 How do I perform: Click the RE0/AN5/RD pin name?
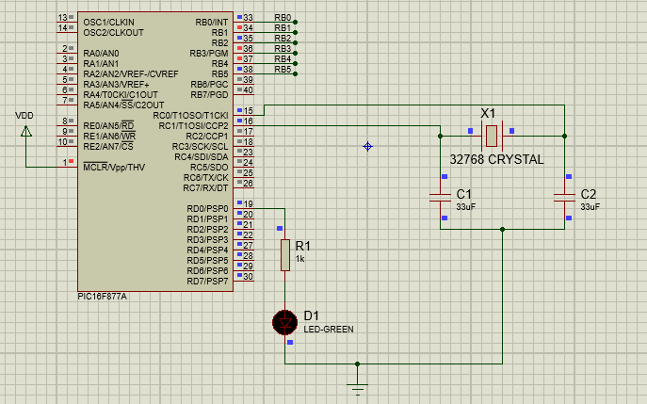point(108,125)
